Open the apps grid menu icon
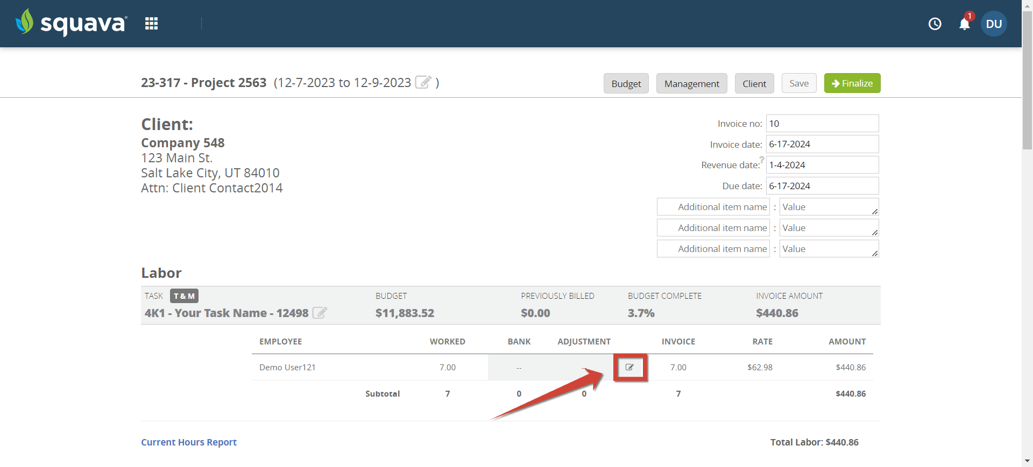 [152, 24]
